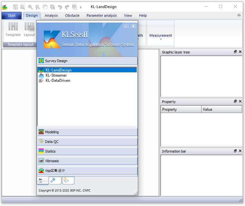Open the Parameter analysis tab
Viewport: 245px width, 206px height.
tap(101, 15)
